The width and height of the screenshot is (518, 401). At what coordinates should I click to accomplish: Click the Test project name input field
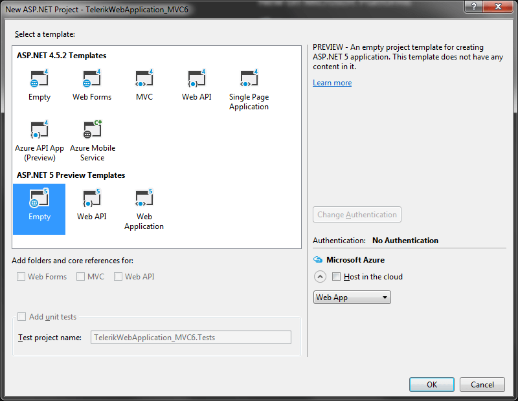pyautogui.click(x=191, y=338)
